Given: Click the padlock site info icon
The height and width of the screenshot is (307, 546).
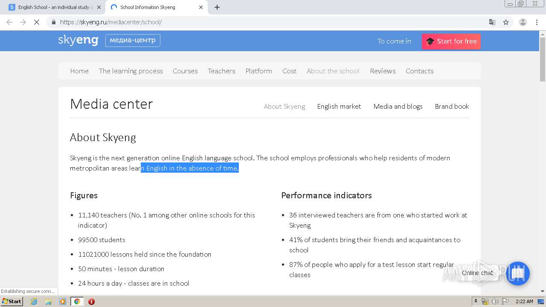Looking at the screenshot, I should coord(53,22).
